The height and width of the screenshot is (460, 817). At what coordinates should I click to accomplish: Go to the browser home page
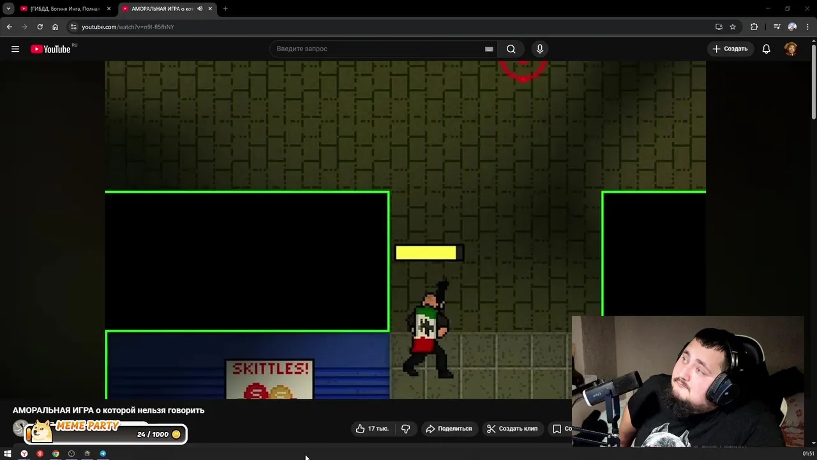click(55, 27)
